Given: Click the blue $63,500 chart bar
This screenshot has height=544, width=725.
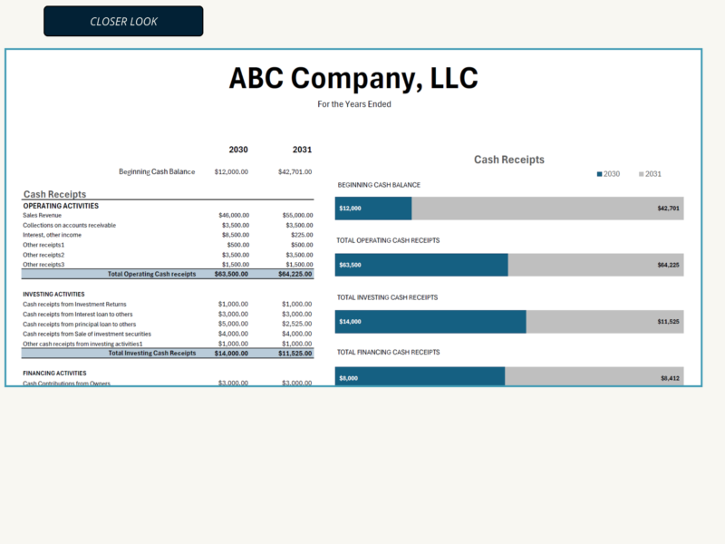Looking at the screenshot, I should (x=421, y=265).
